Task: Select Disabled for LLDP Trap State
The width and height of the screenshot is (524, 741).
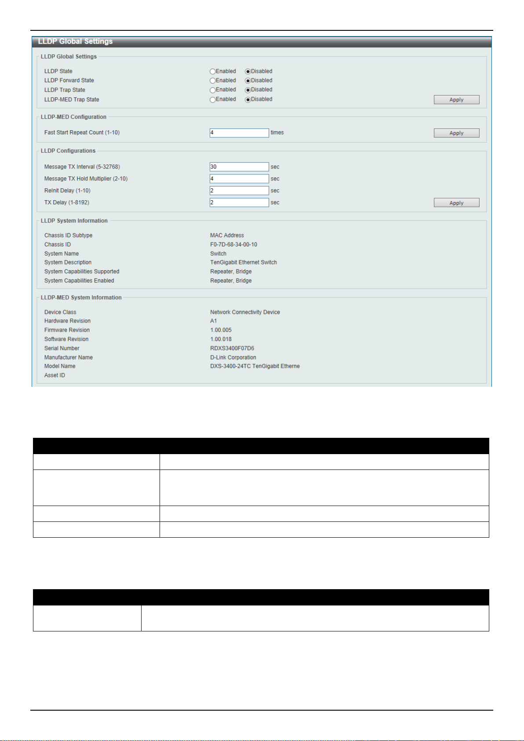Action: click(x=248, y=90)
